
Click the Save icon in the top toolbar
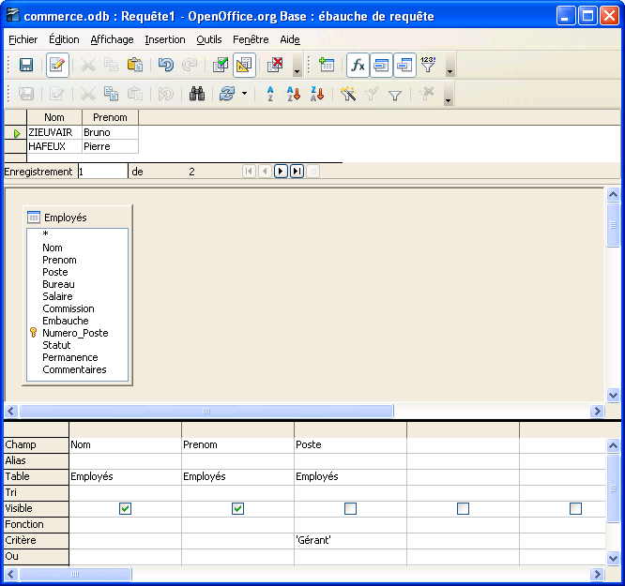pyautogui.click(x=26, y=65)
